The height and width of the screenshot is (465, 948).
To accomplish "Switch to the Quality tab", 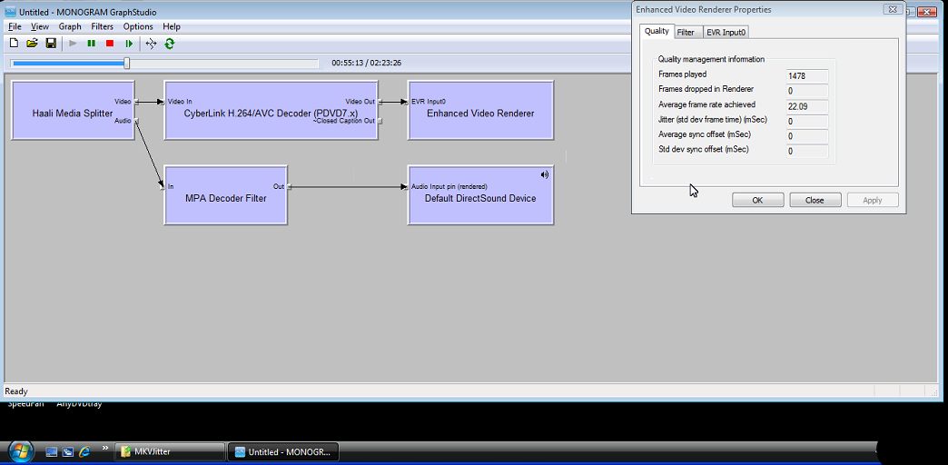I will (x=657, y=32).
